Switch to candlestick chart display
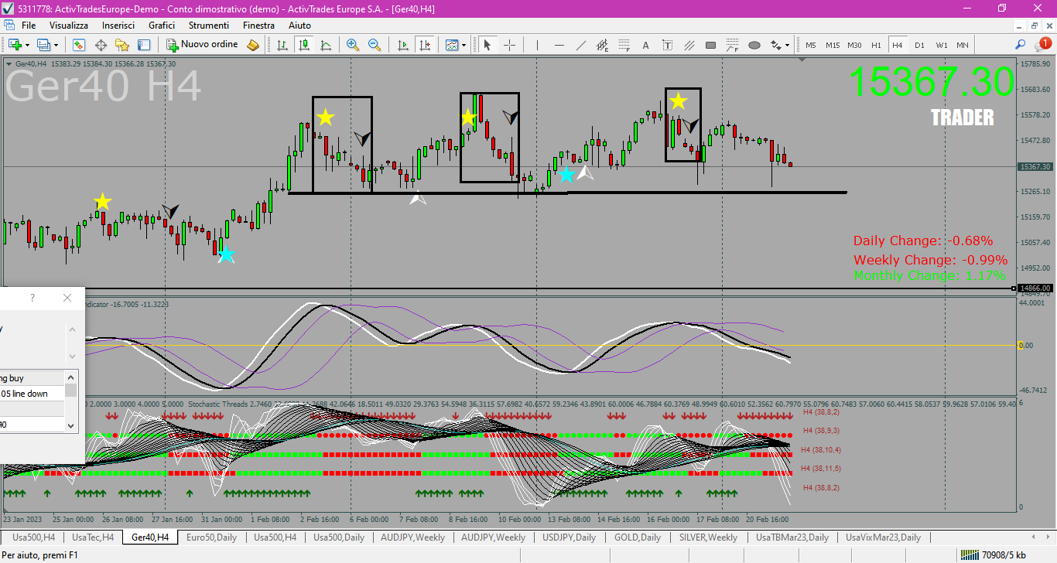The width and height of the screenshot is (1057, 563). (305, 45)
